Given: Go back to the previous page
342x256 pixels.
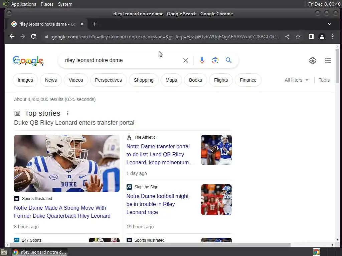Looking at the screenshot, I should click(12, 37).
